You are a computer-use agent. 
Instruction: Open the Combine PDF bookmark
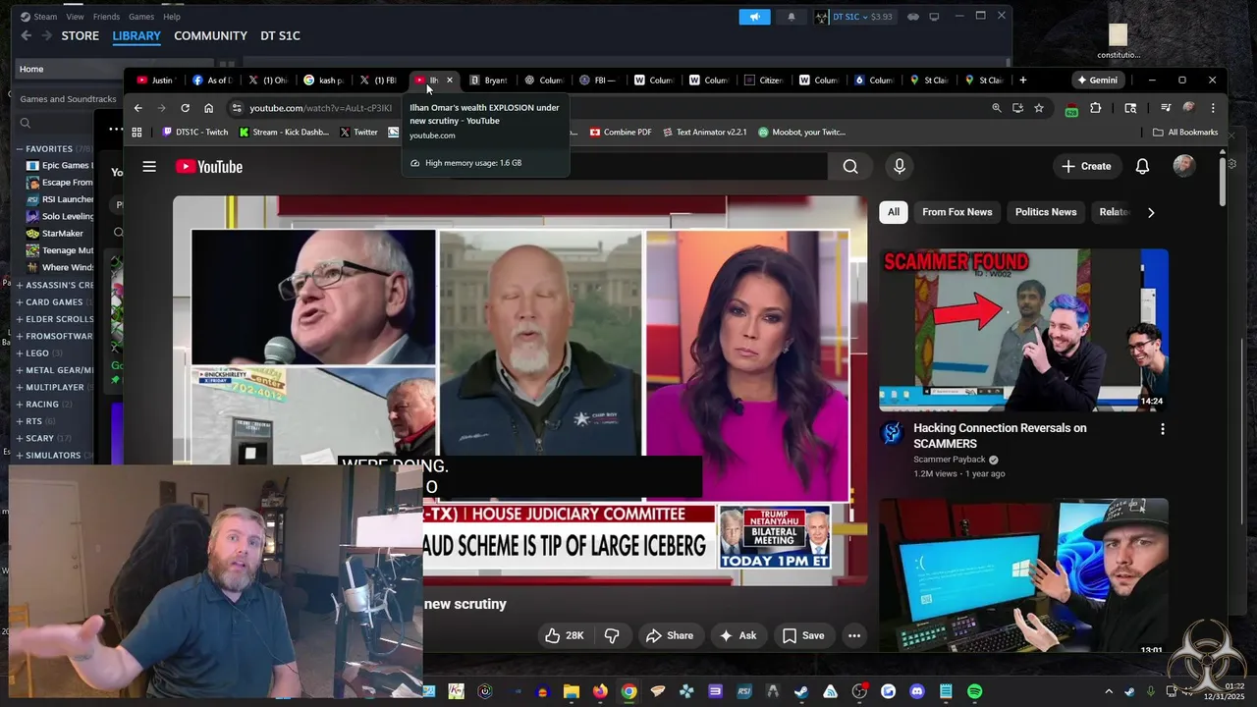click(620, 132)
